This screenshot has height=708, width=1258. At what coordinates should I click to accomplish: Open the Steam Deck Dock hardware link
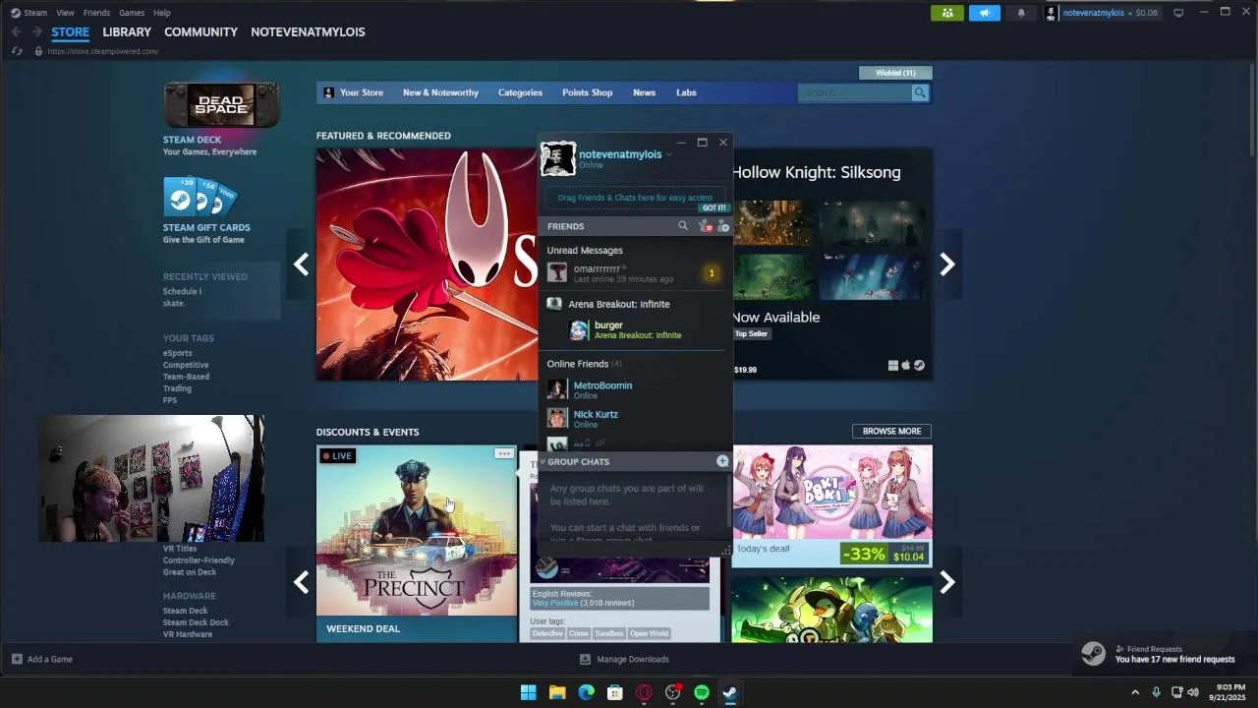click(x=196, y=622)
